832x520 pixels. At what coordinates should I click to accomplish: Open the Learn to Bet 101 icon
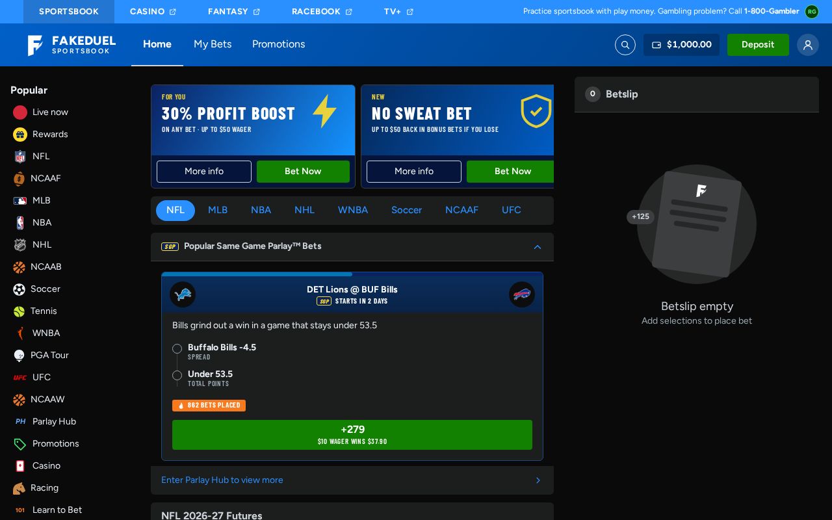click(20, 510)
